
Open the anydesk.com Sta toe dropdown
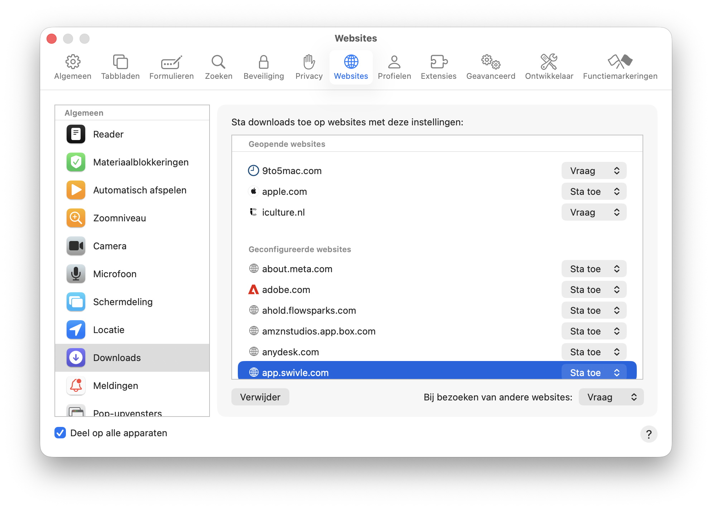(x=594, y=352)
